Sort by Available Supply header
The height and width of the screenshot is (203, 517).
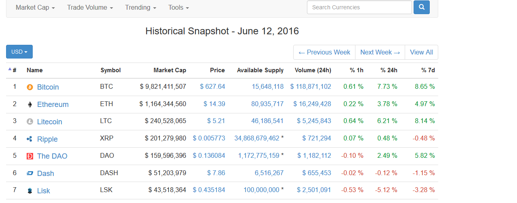tap(260, 70)
